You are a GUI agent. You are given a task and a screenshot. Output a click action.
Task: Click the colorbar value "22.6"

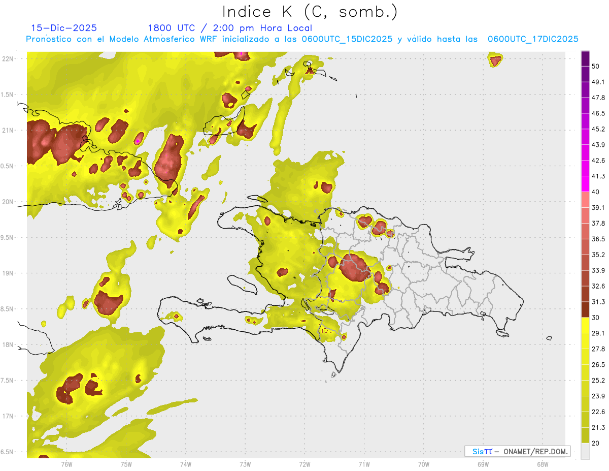(x=598, y=412)
